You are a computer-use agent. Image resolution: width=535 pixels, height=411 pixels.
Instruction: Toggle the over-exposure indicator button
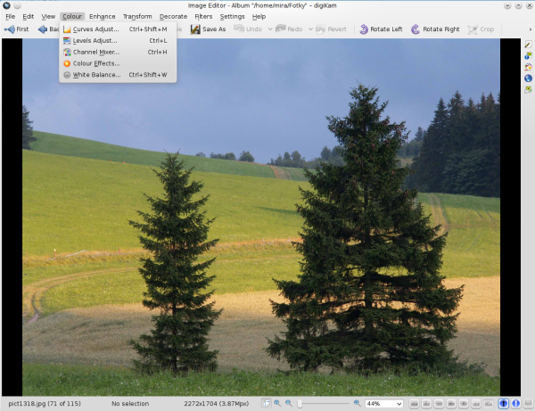[x=516, y=404]
